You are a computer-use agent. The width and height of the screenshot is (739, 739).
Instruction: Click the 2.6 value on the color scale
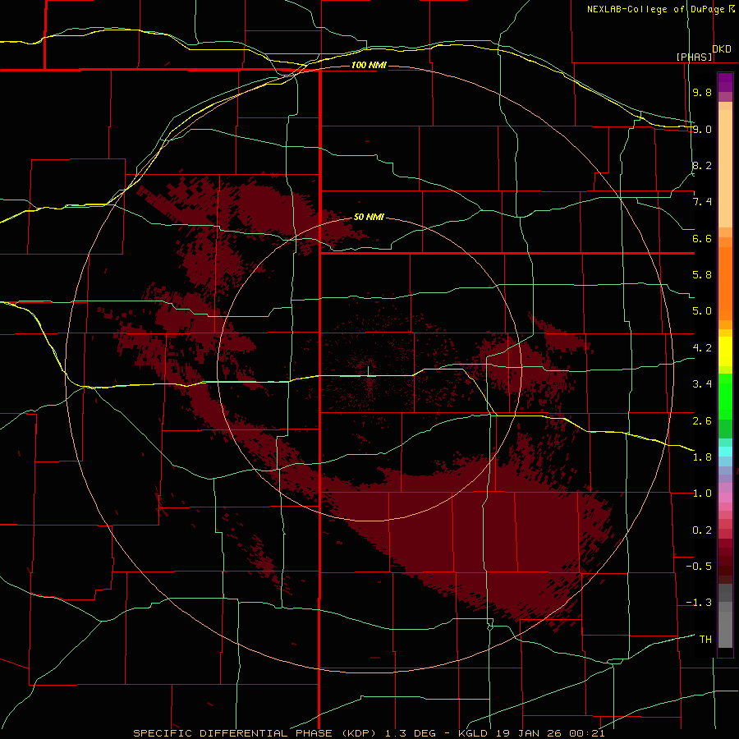click(702, 421)
